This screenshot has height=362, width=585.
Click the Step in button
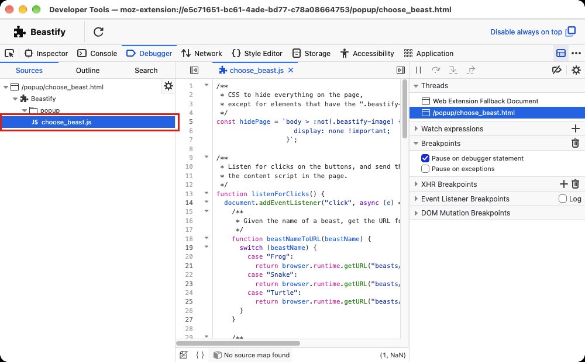click(x=453, y=70)
